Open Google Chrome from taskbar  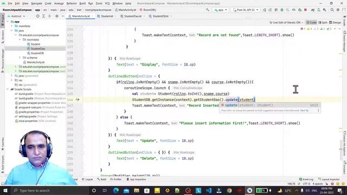[x=229, y=190]
